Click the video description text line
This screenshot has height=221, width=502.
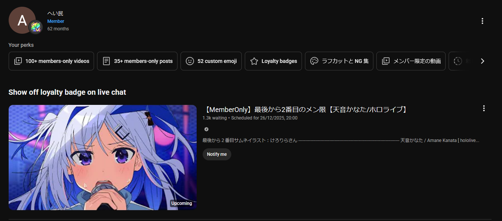[x=341, y=140]
